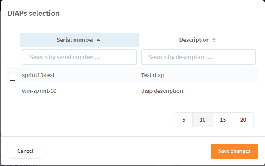
Task: Select the sprint10-test serial number cell
Action: click(x=79, y=75)
